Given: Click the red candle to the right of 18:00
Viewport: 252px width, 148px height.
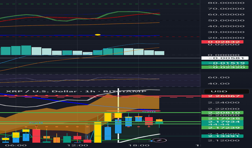Looking at the screenshot, I should [x=149, y=121].
